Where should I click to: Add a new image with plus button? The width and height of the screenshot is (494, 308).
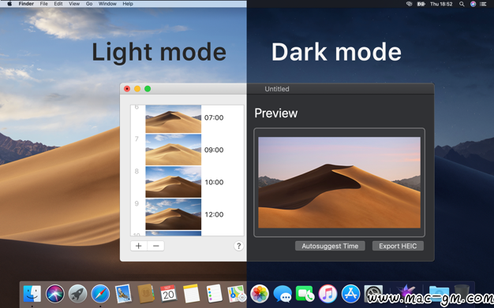(139, 246)
